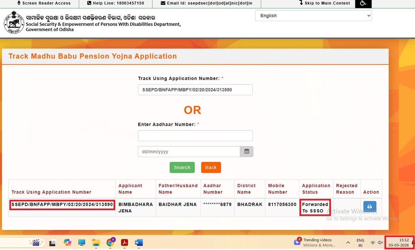Click the Email Id contact link
Screen dimensions: 415x250
tap(207, 3)
